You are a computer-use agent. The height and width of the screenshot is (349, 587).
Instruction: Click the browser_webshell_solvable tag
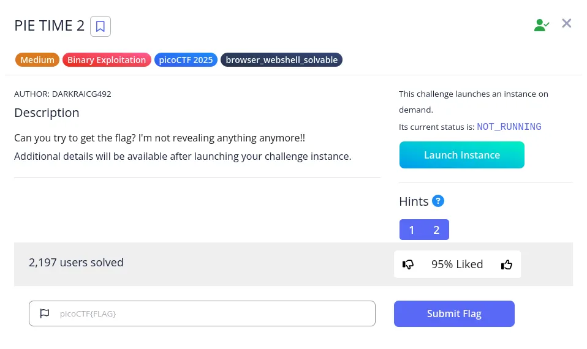click(281, 60)
